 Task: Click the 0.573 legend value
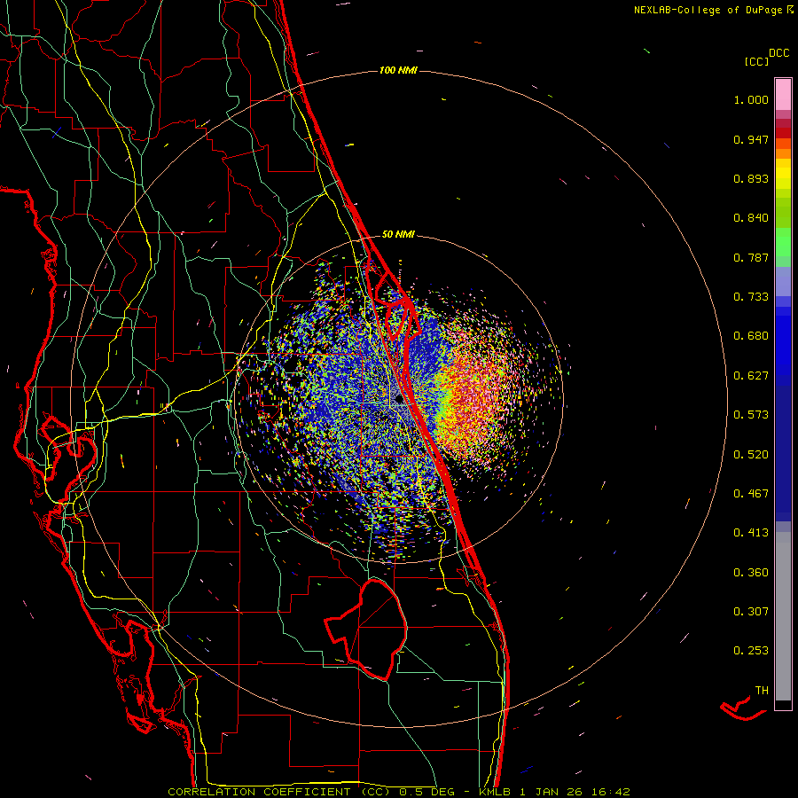click(751, 415)
